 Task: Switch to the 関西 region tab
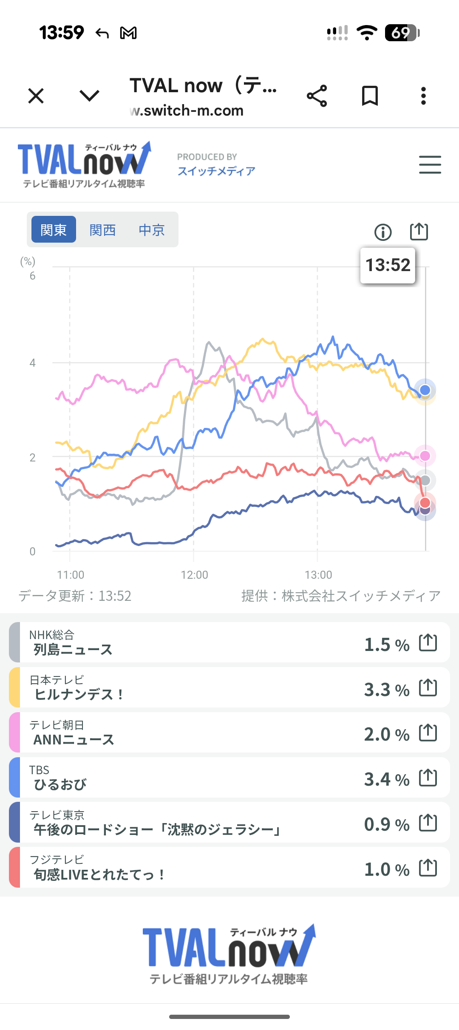tap(103, 229)
